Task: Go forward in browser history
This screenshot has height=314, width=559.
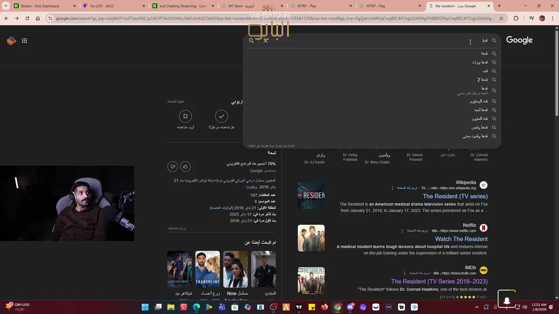Action: click(x=17, y=18)
